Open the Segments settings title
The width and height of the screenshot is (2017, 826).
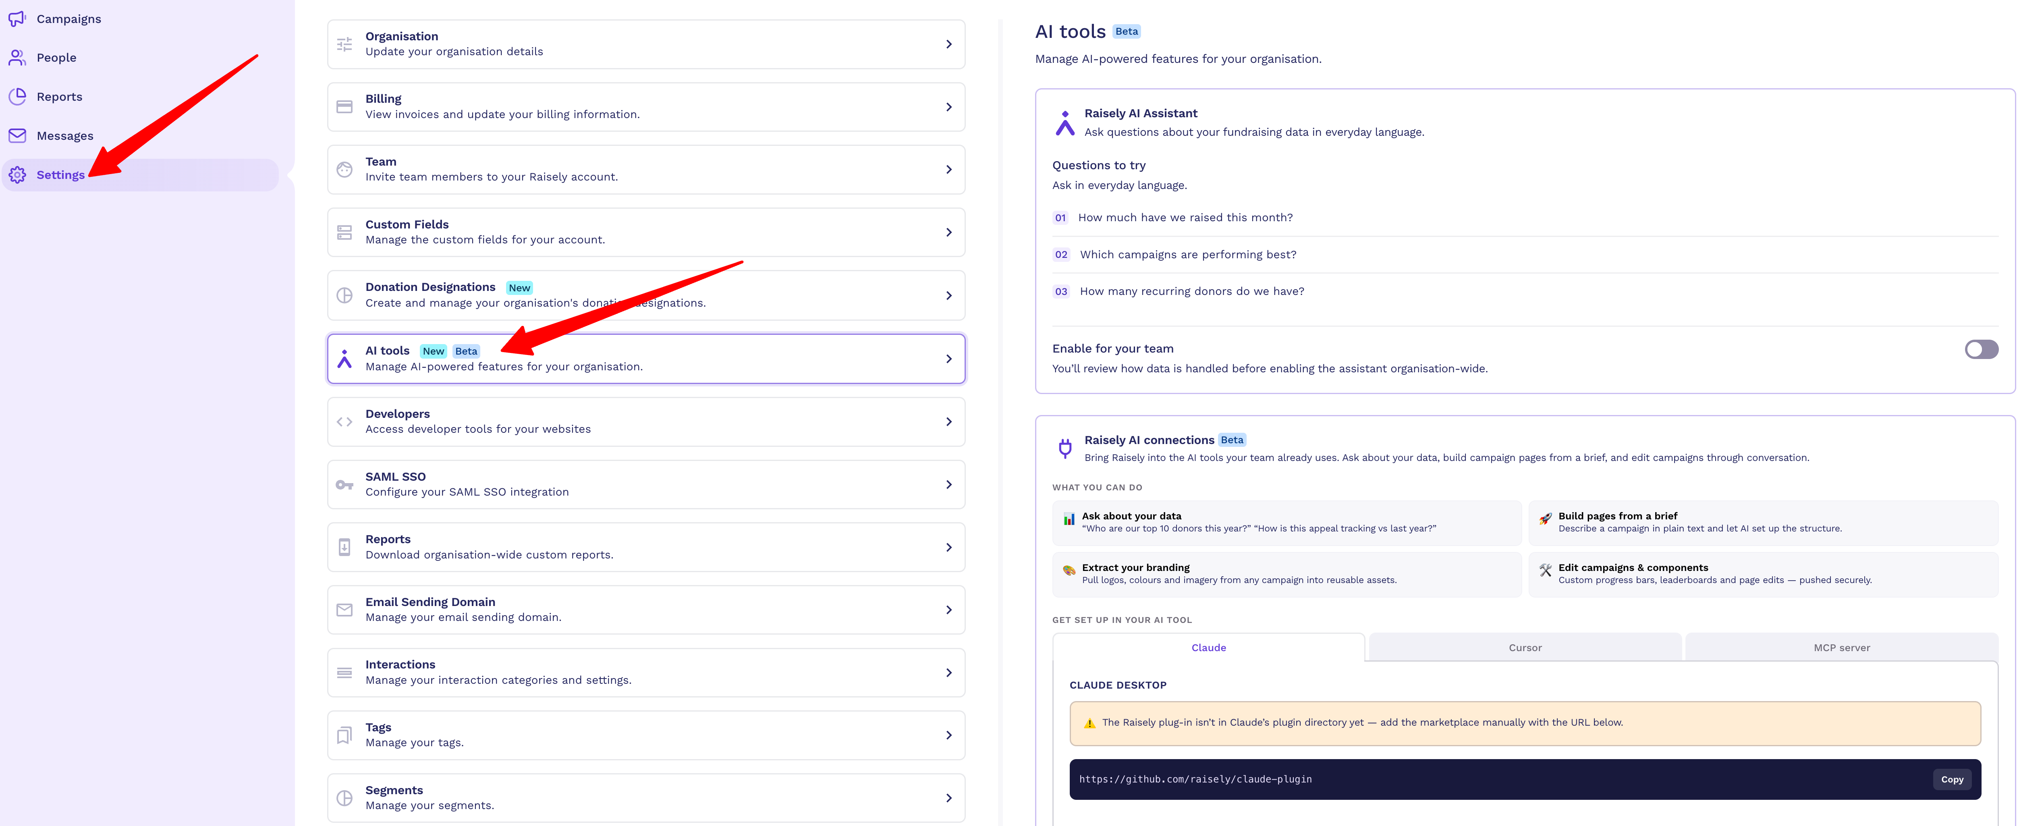click(394, 790)
